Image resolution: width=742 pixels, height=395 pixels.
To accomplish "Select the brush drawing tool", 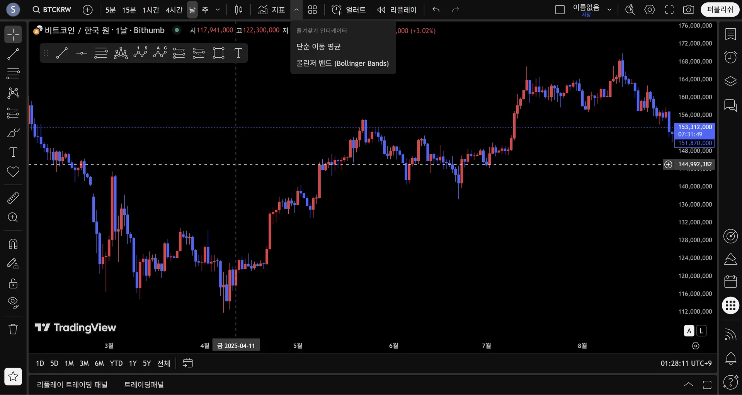I will coord(13,133).
